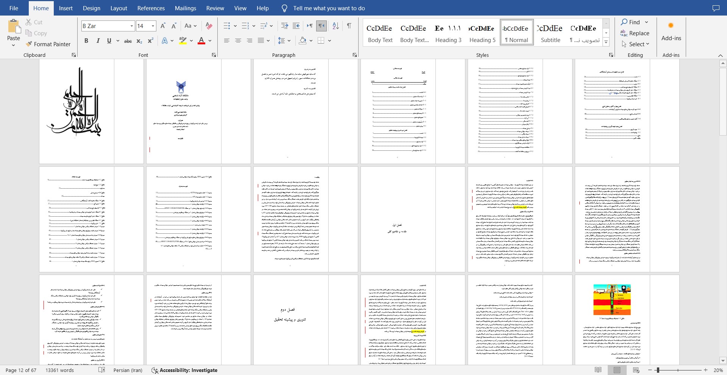The height and width of the screenshot is (375, 727).
Task: Apply the Heading 3 style
Action: point(448,33)
